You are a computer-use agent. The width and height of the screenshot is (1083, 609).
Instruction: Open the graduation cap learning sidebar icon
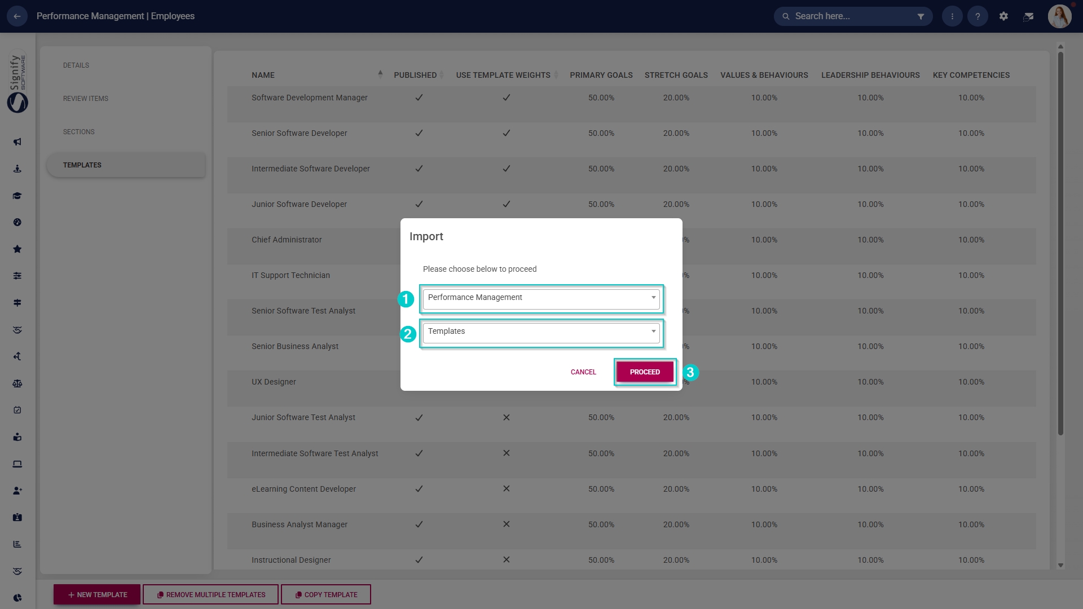pyautogui.click(x=17, y=196)
